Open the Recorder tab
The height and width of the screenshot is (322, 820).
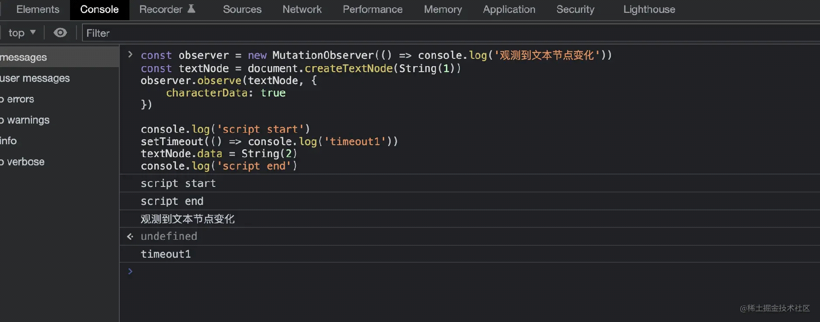coord(161,9)
